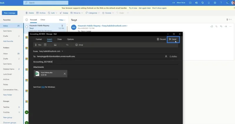Open contacts picker person icon
The height and width of the screenshot is (124, 235).
coord(166,56)
